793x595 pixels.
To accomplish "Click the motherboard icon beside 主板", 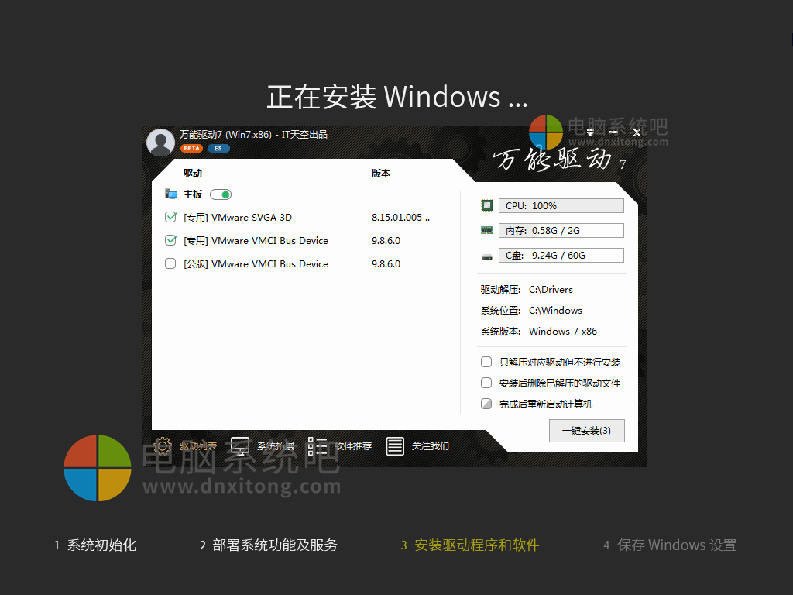I will point(173,194).
